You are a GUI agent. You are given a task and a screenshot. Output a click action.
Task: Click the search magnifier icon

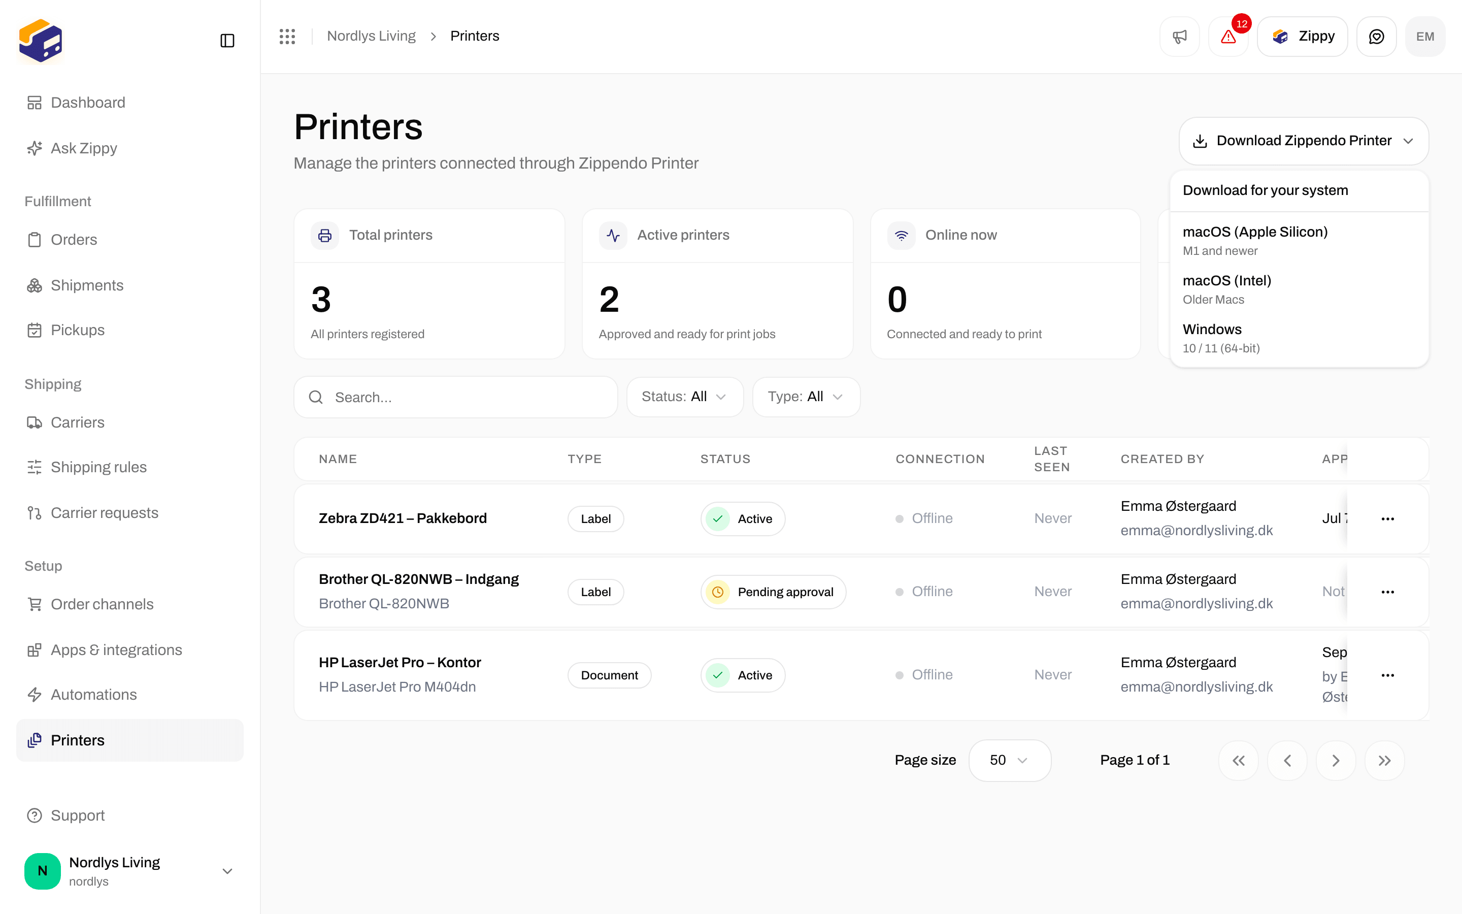pyautogui.click(x=315, y=397)
